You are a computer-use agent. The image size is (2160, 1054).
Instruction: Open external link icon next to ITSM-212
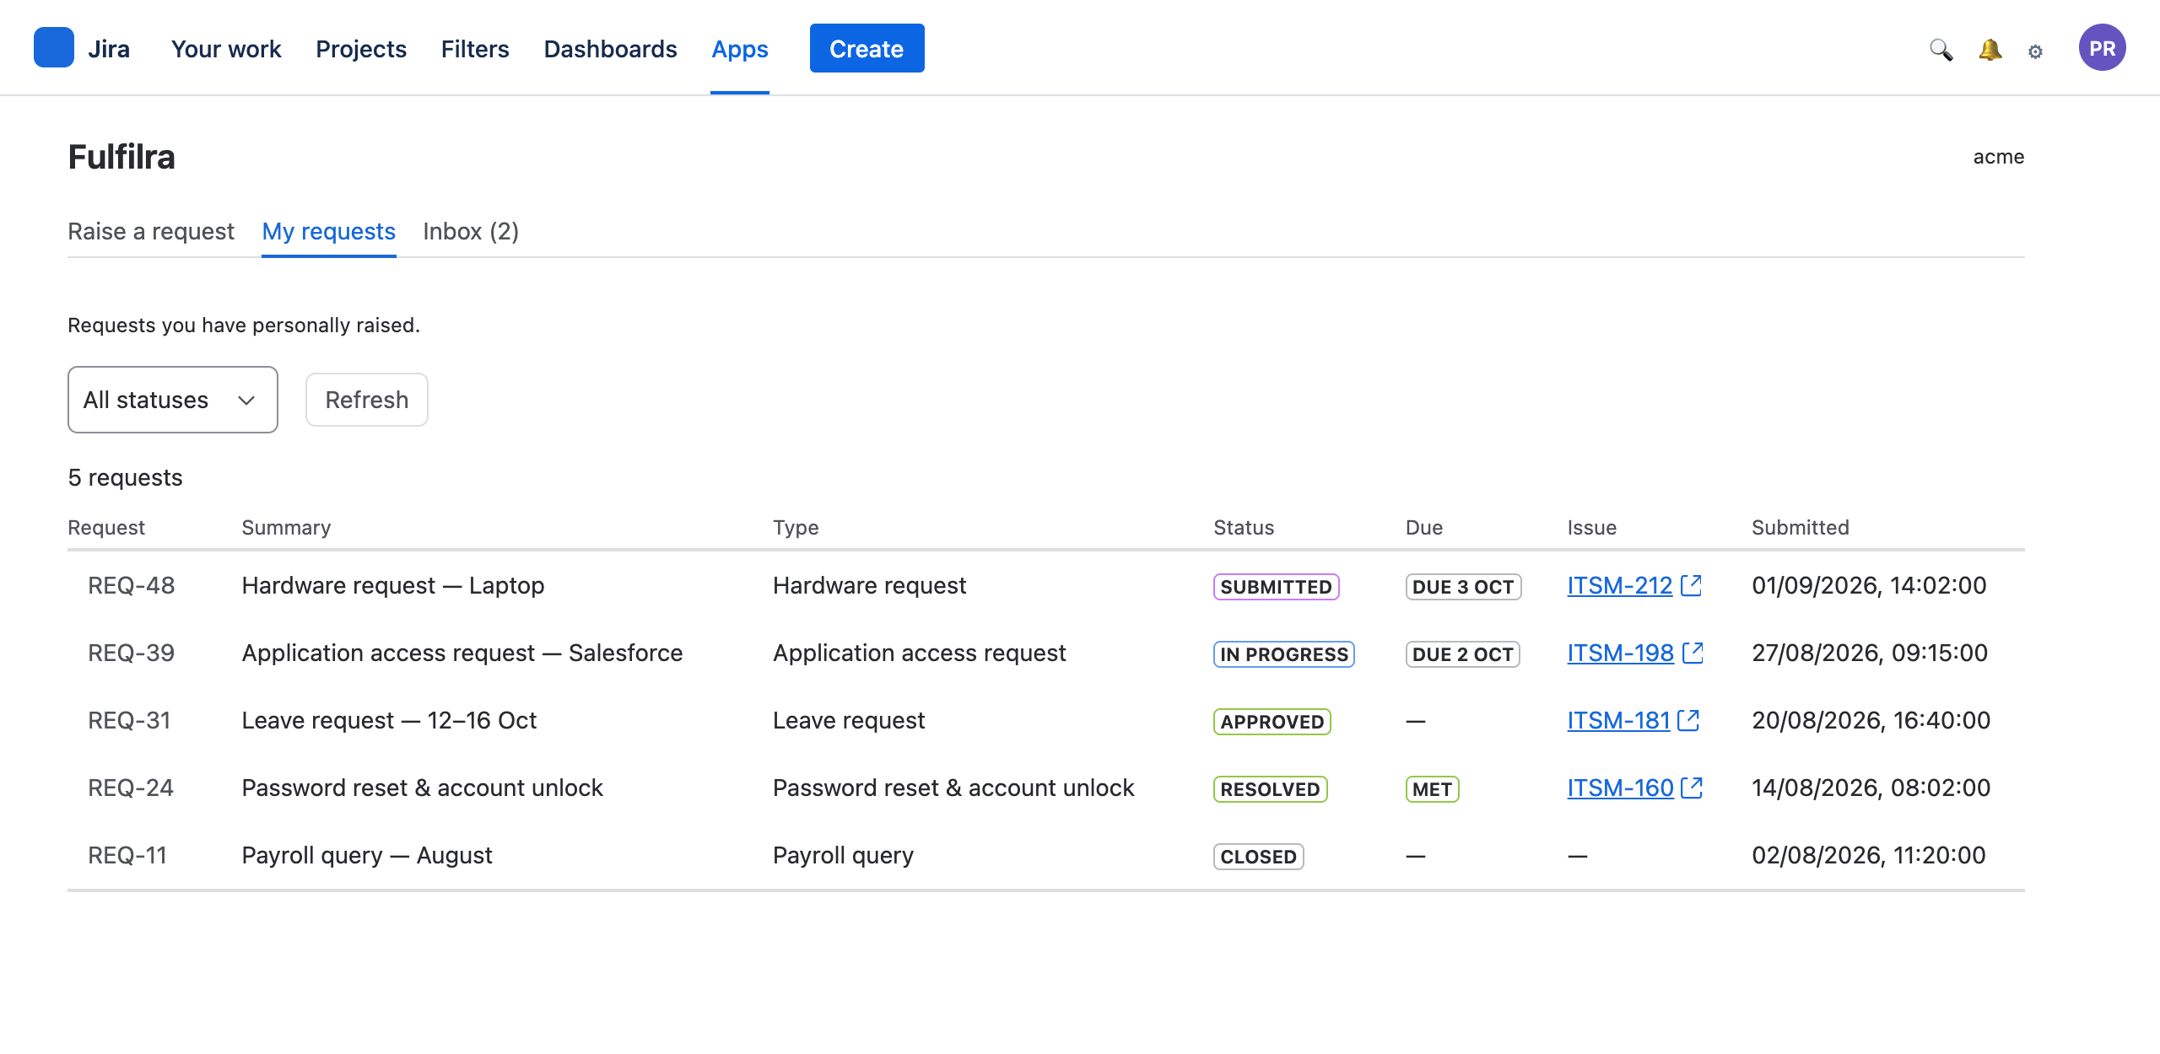pyautogui.click(x=1692, y=585)
